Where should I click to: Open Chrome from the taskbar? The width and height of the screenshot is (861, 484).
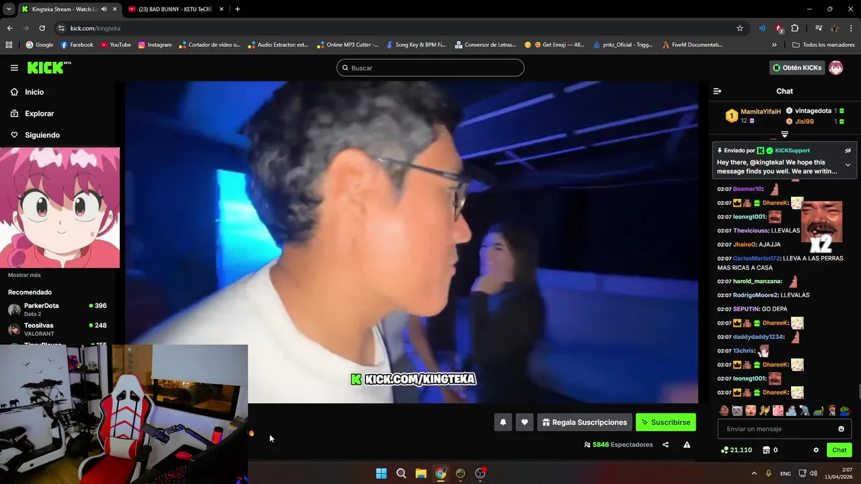coord(441,473)
